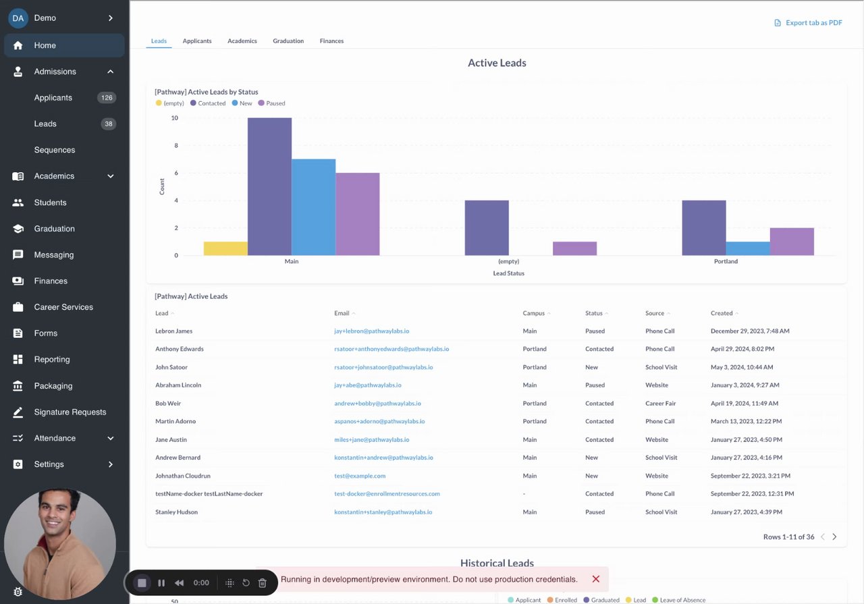Collapse the Admissions menu section
The width and height of the screenshot is (864, 604).
(x=111, y=72)
